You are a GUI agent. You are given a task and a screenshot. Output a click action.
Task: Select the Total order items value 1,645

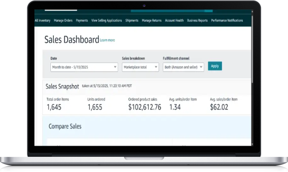tap(54, 107)
